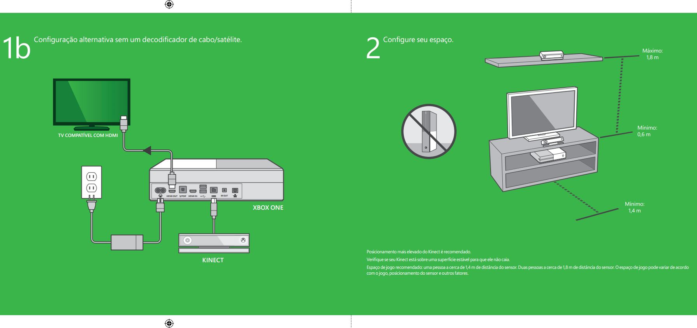Click the Kinect sitting on the wall shelf
Viewport: 697px width, 328px height.
pyautogui.click(x=551, y=55)
